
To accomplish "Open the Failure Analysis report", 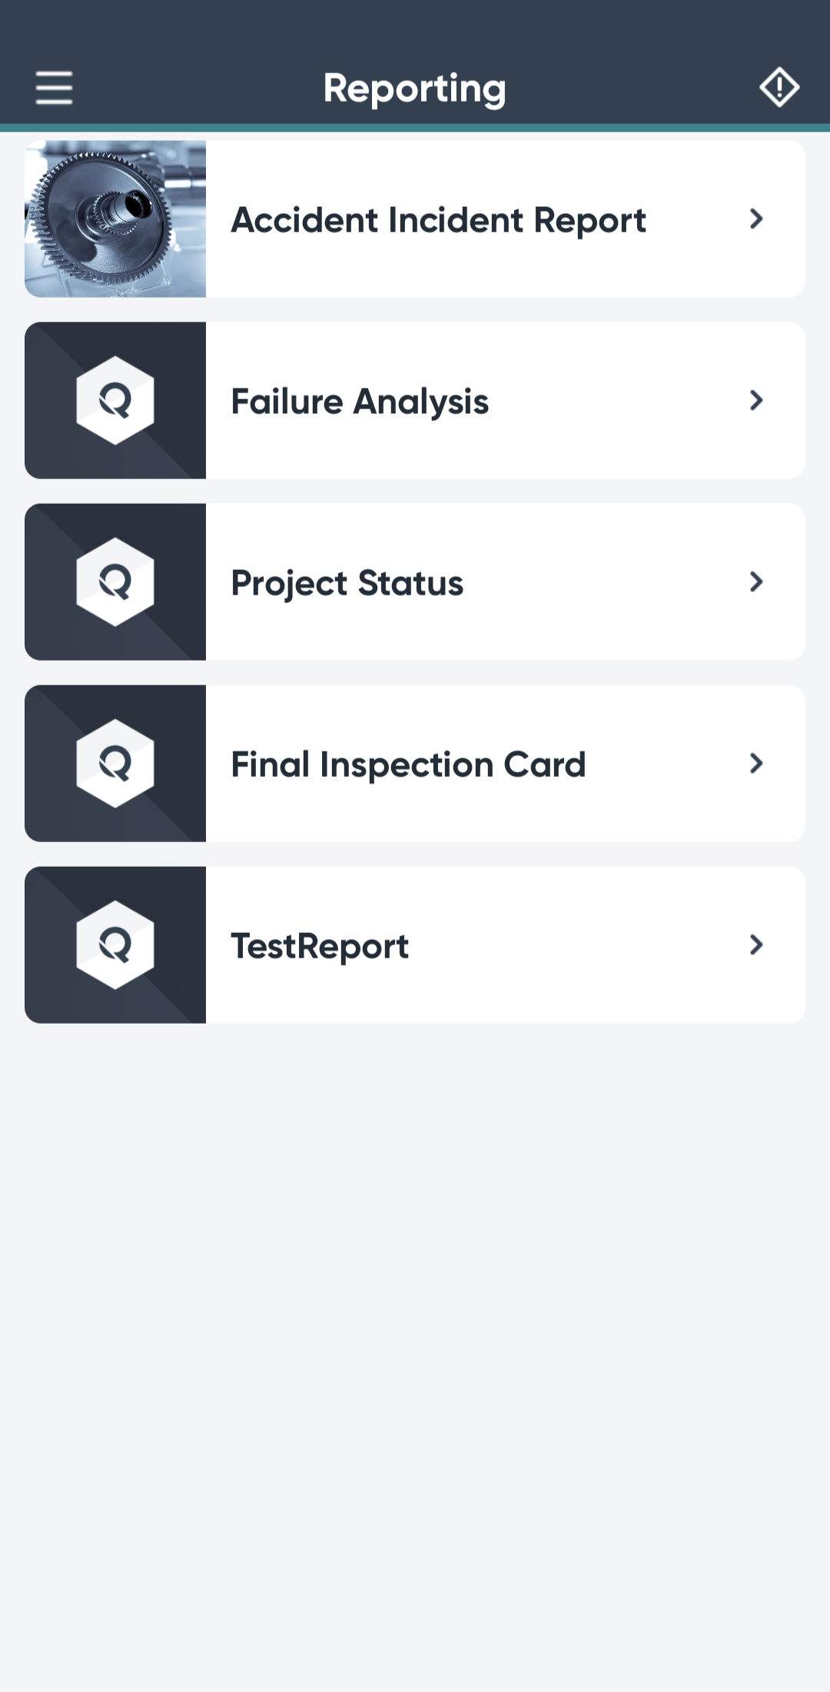I will point(360,401).
